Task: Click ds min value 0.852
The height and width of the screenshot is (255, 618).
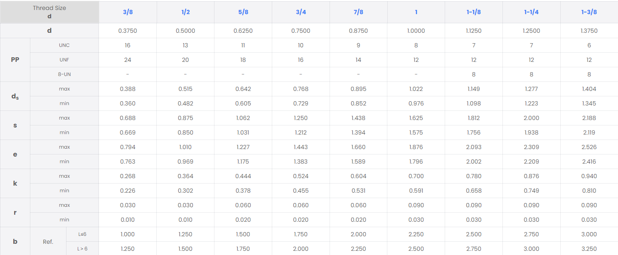Action: (358, 103)
